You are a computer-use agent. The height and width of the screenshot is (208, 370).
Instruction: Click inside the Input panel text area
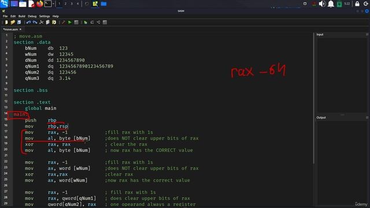tap(342, 75)
